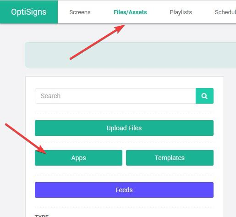Viewport: 236px width, 217px height.
Task: Open the Apps button
Action: tap(78, 158)
